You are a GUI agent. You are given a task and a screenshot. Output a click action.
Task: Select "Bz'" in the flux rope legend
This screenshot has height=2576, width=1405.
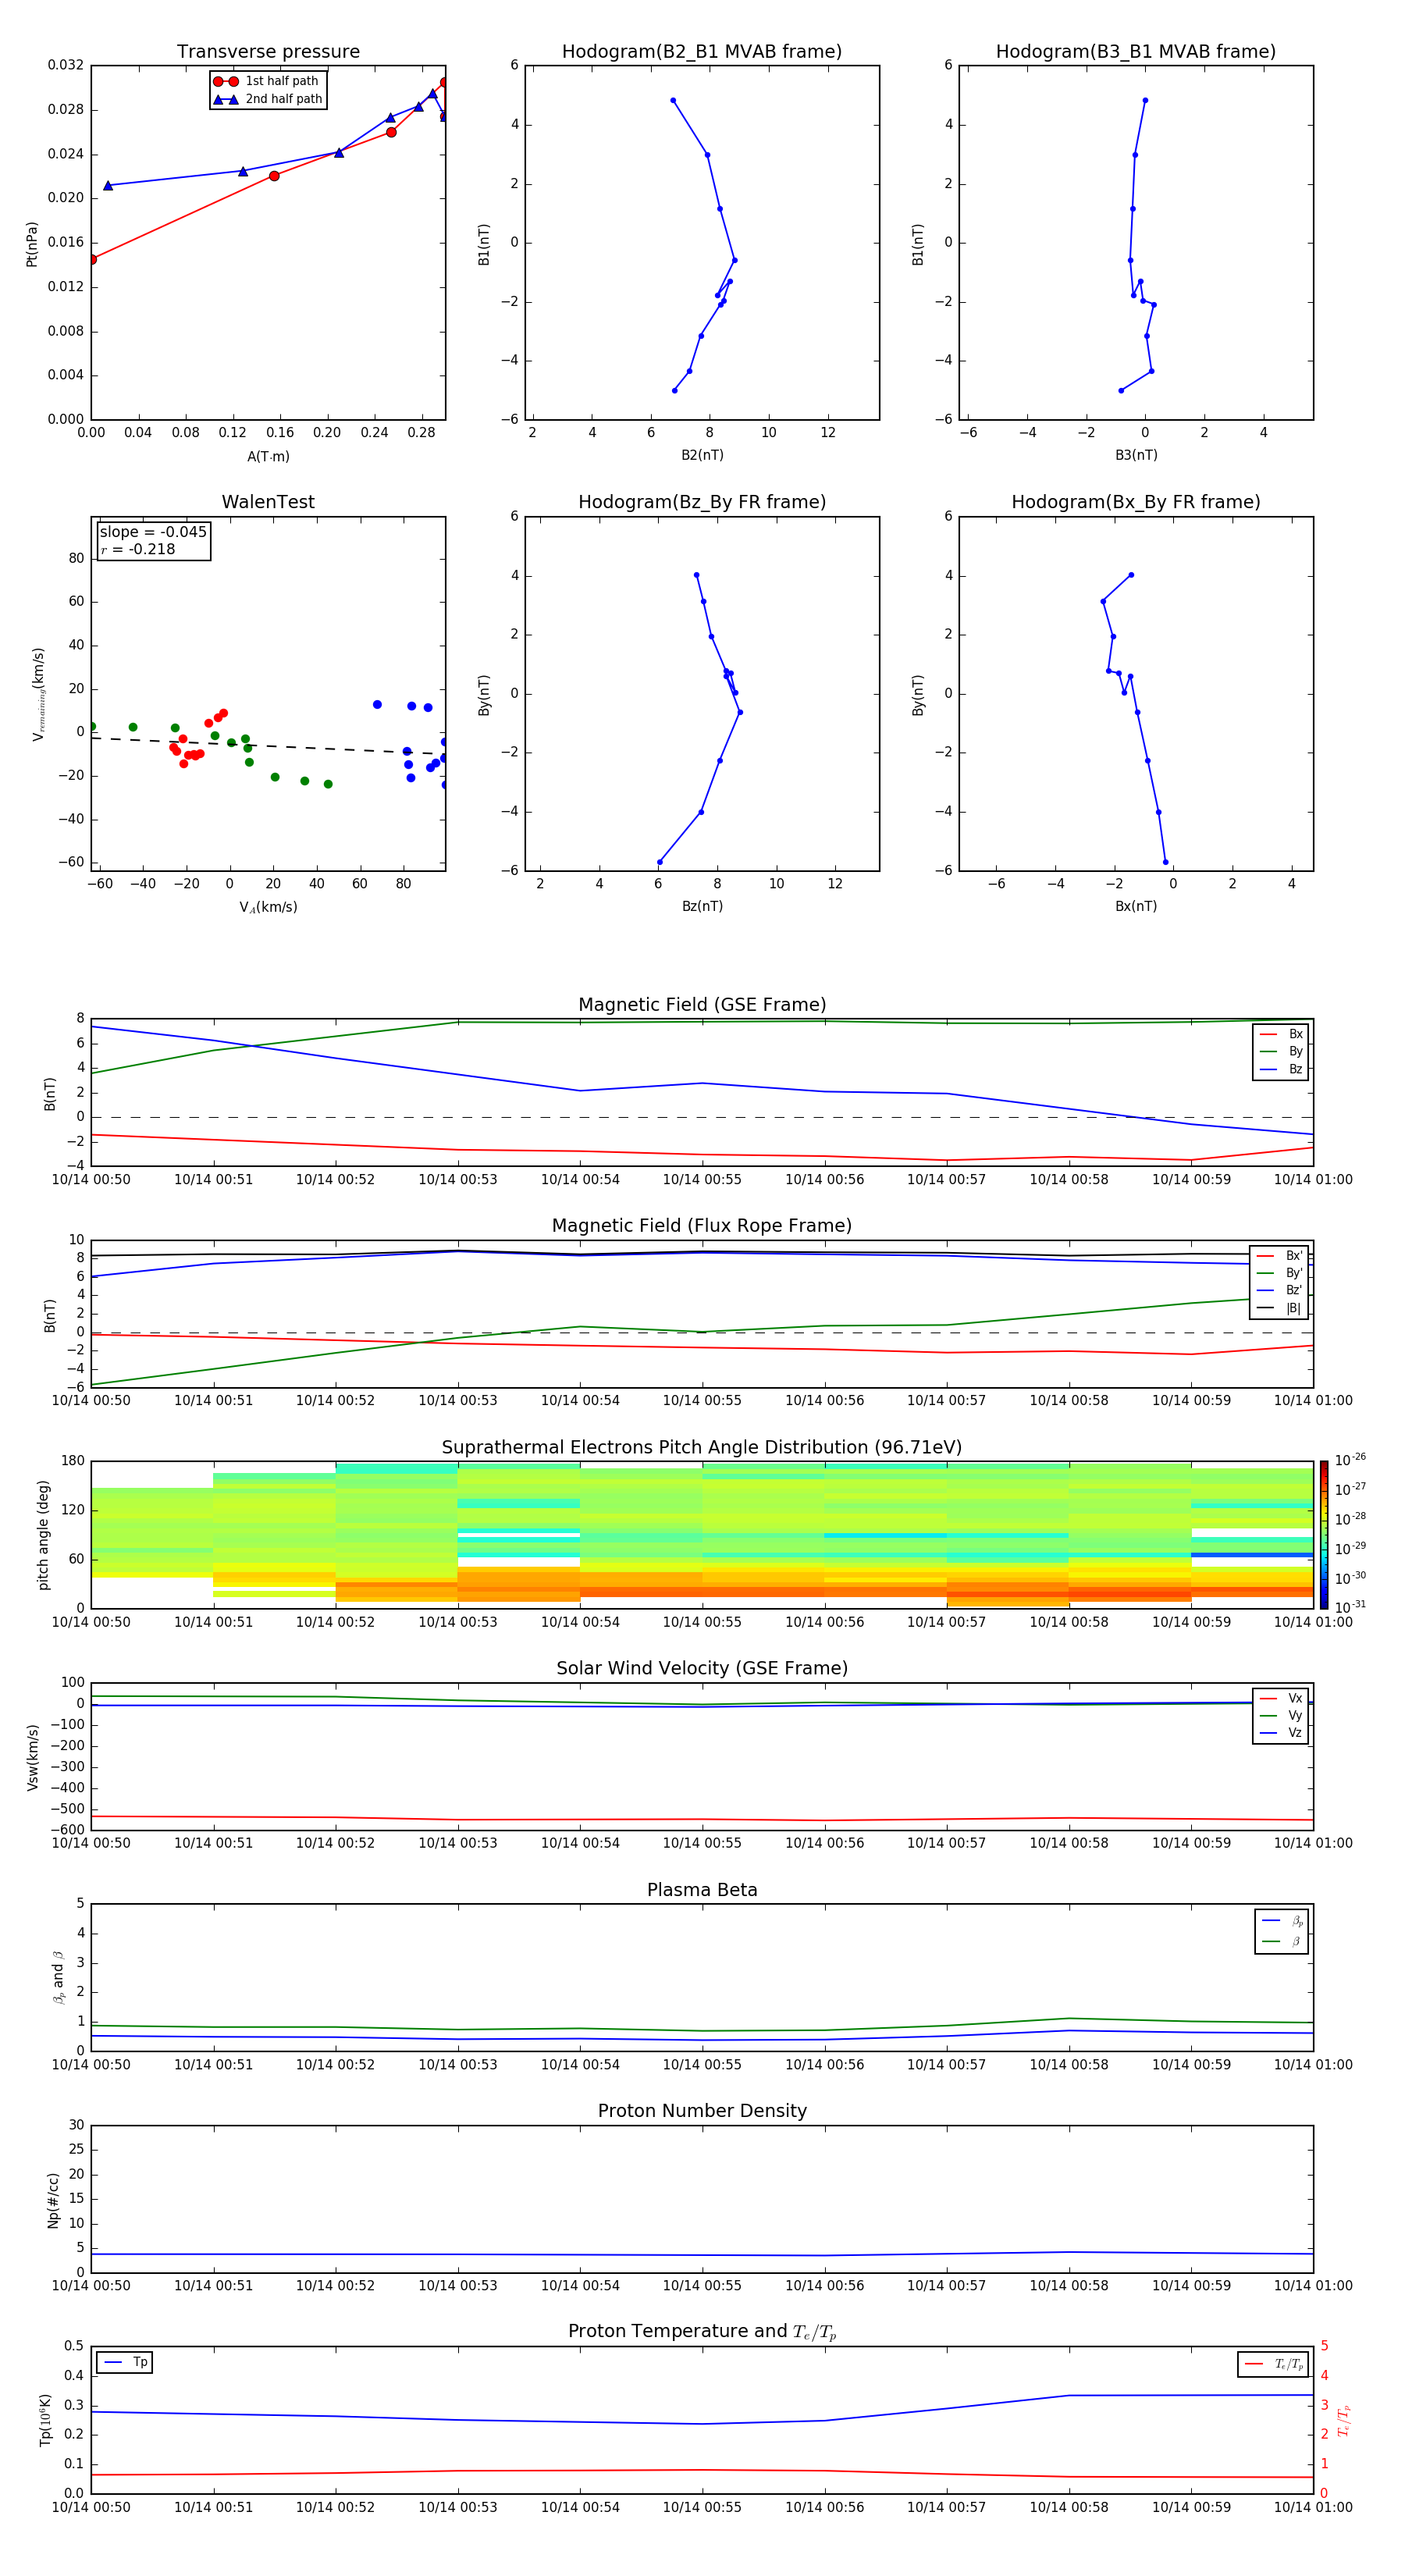tap(1280, 1290)
